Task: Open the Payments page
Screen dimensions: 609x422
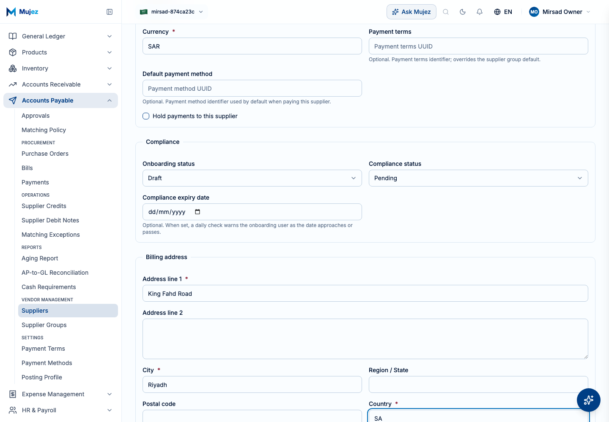Action: pos(68,182)
